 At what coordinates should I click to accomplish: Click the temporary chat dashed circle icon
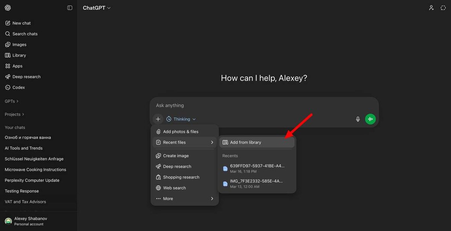click(443, 8)
